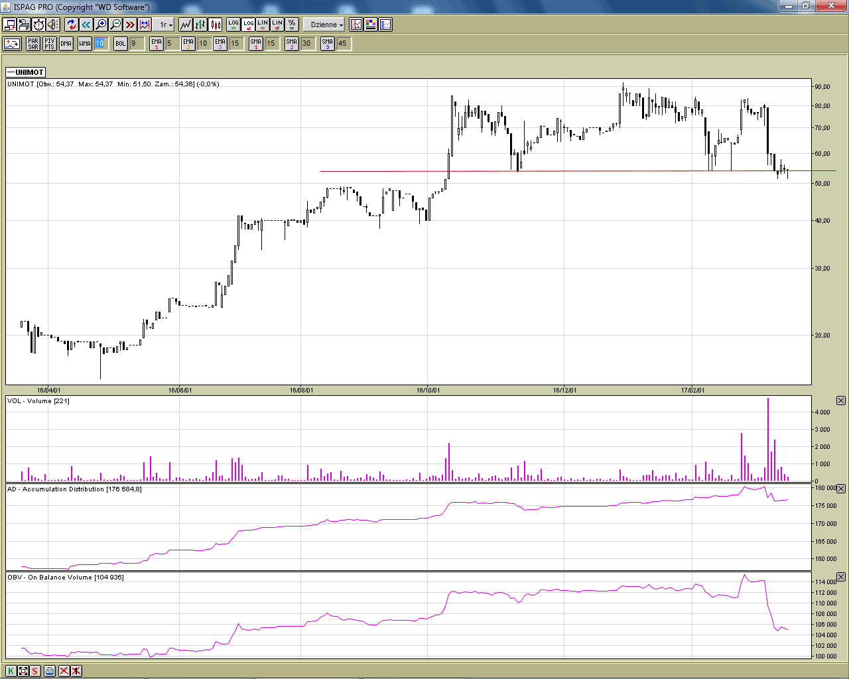Toggle the PAR SAR indicator
Screen dimensions: 849x679
click(x=33, y=44)
